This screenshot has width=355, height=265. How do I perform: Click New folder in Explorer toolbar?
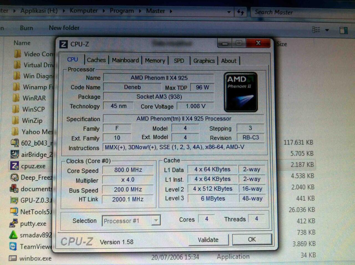64,28
